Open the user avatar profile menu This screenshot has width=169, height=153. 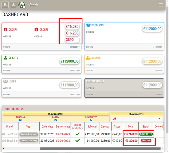22,5
